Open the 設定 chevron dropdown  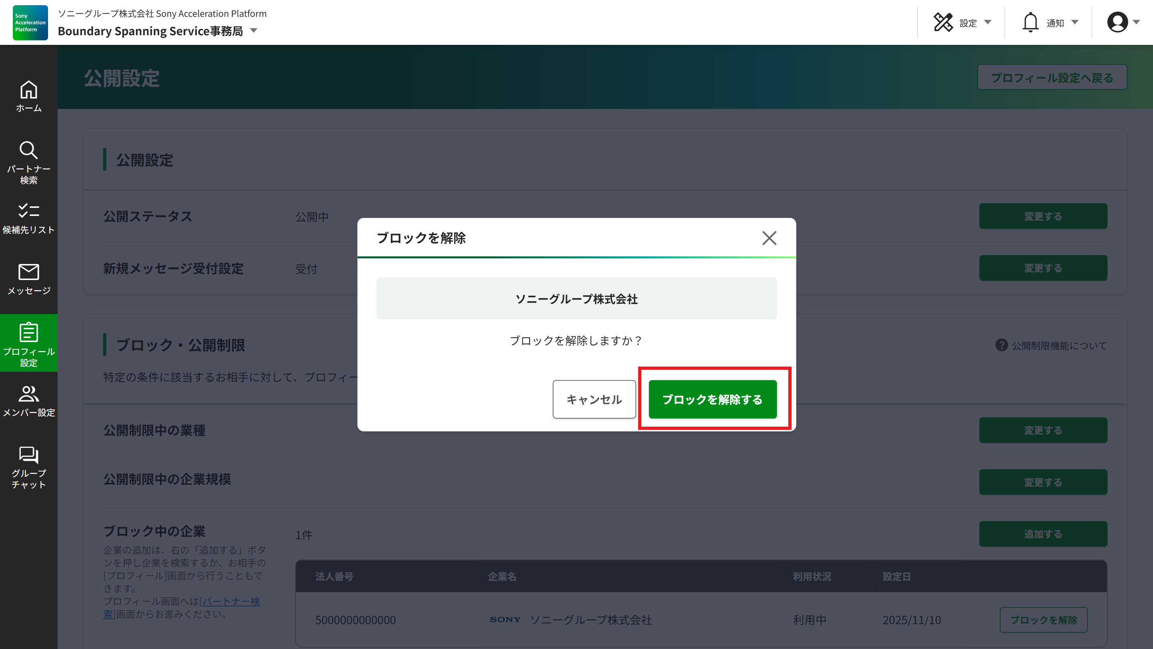(988, 22)
